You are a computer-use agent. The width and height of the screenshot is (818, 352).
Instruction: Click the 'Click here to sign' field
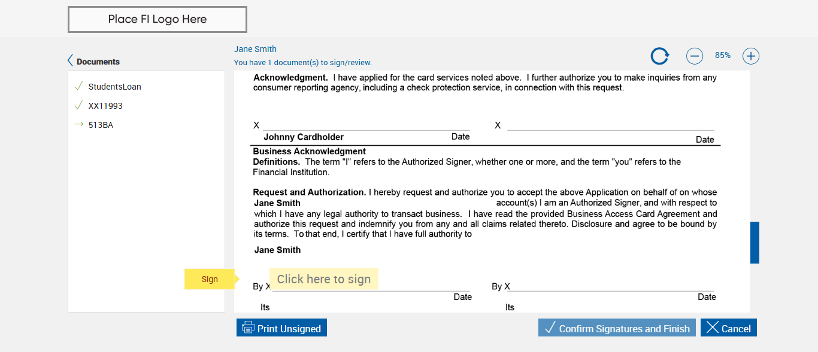(x=323, y=279)
